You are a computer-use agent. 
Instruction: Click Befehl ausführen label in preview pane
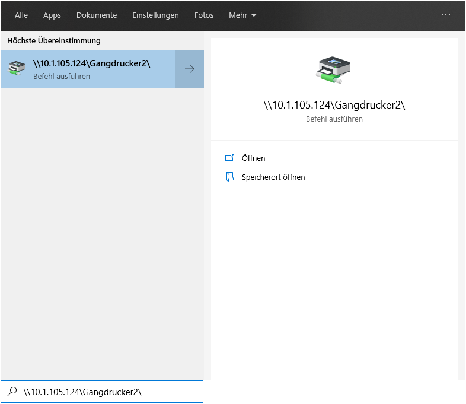[x=334, y=119]
